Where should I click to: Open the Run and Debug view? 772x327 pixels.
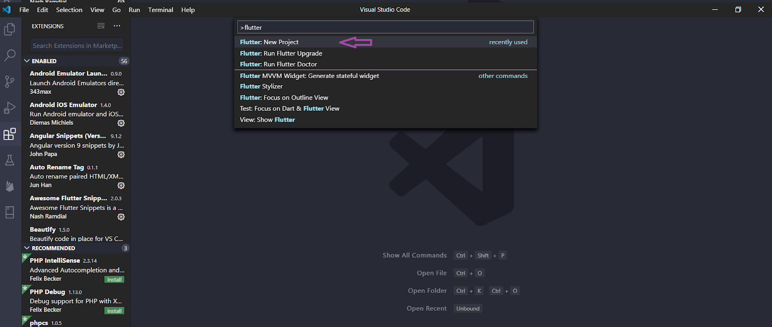coord(10,107)
